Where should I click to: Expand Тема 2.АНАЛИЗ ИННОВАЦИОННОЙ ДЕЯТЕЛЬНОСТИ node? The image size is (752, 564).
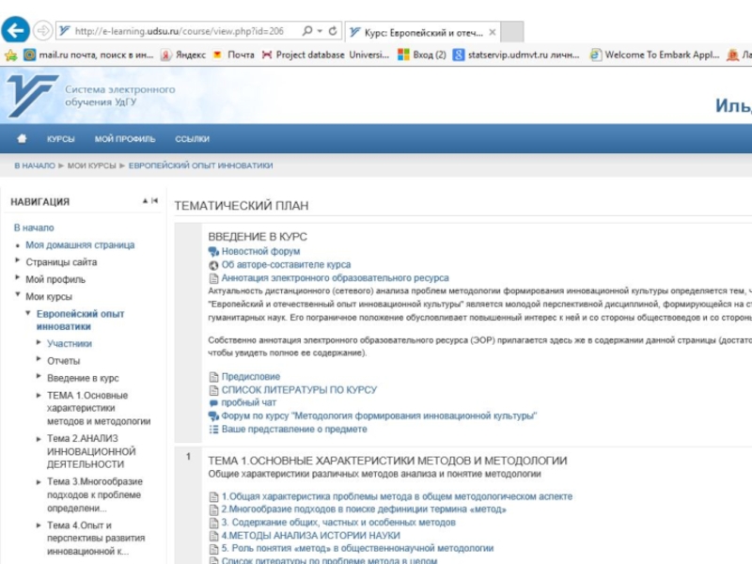pos(39,439)
